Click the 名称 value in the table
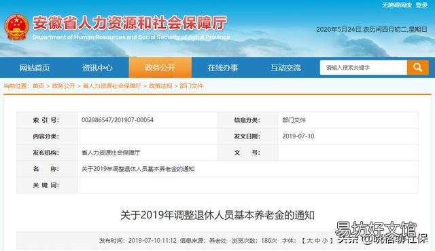The width and height of the screenshot is (435, 251). 138,169
